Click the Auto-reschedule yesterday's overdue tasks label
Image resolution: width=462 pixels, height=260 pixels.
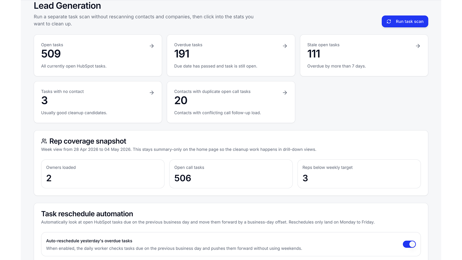[x=89, y=241]
